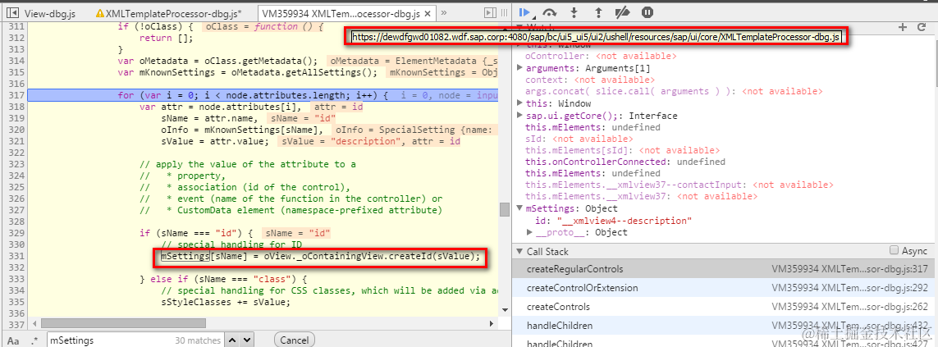Hide the debugger sidebar pane
The height and width of the screenshot is (347, 938).
(x=490, y=12)
